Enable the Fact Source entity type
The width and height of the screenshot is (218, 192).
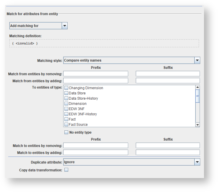(66, 125)
